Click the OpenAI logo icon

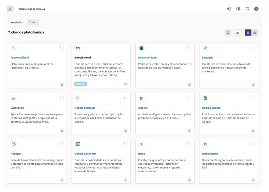coord(141,98)
